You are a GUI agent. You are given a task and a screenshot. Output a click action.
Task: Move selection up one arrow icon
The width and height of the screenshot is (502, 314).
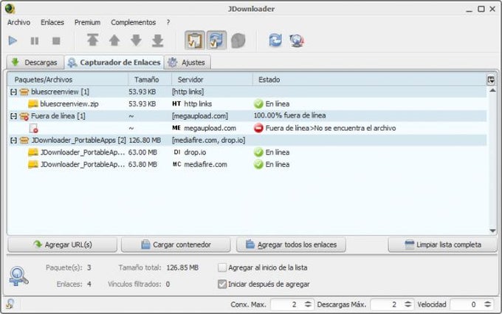[x=114, y=41]
